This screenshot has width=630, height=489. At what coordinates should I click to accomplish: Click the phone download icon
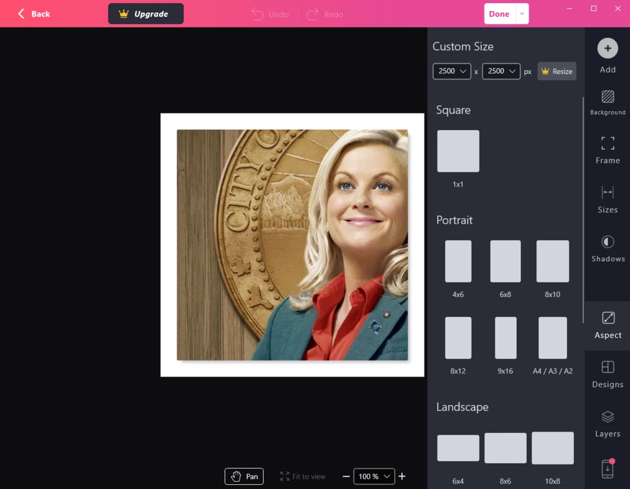tap(607, 469)
